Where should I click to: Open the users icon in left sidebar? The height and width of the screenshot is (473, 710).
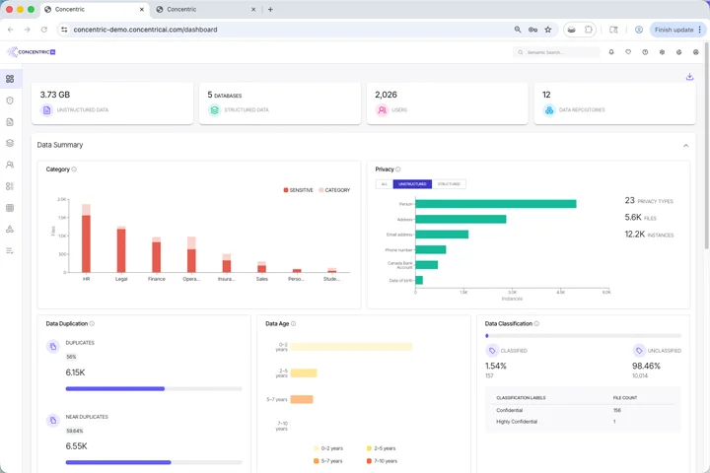pyautogui.click(x=10, y=165)
